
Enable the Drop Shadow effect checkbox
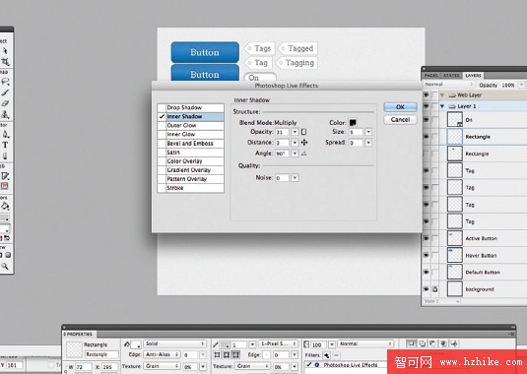click(162, 107)
